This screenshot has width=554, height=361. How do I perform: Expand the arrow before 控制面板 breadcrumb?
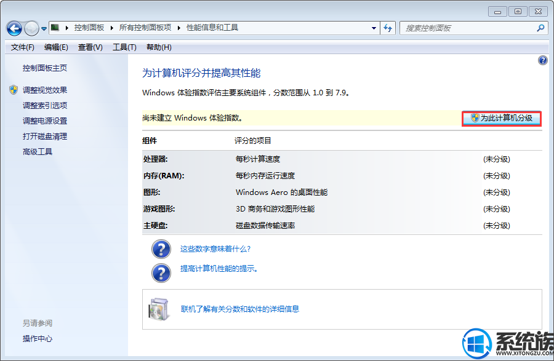tap(66, 28)
